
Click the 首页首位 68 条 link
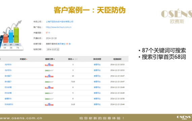[x=64, y=44]
